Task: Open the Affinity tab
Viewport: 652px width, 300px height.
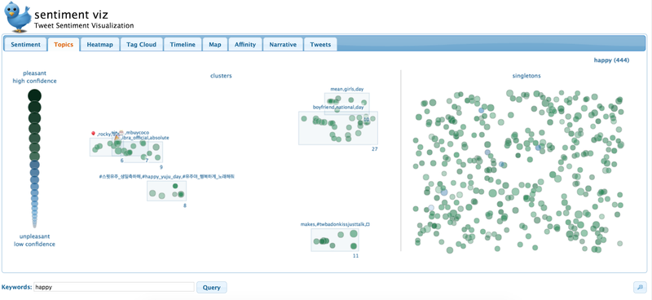Action: (x=245, y=45)
